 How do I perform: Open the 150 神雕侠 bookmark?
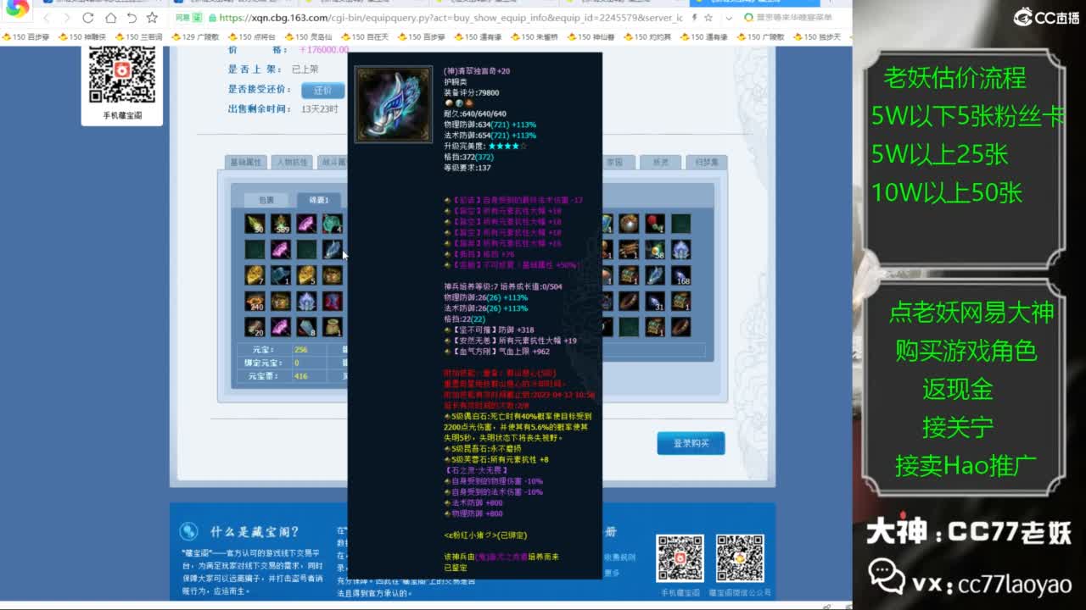click(82, 37)
